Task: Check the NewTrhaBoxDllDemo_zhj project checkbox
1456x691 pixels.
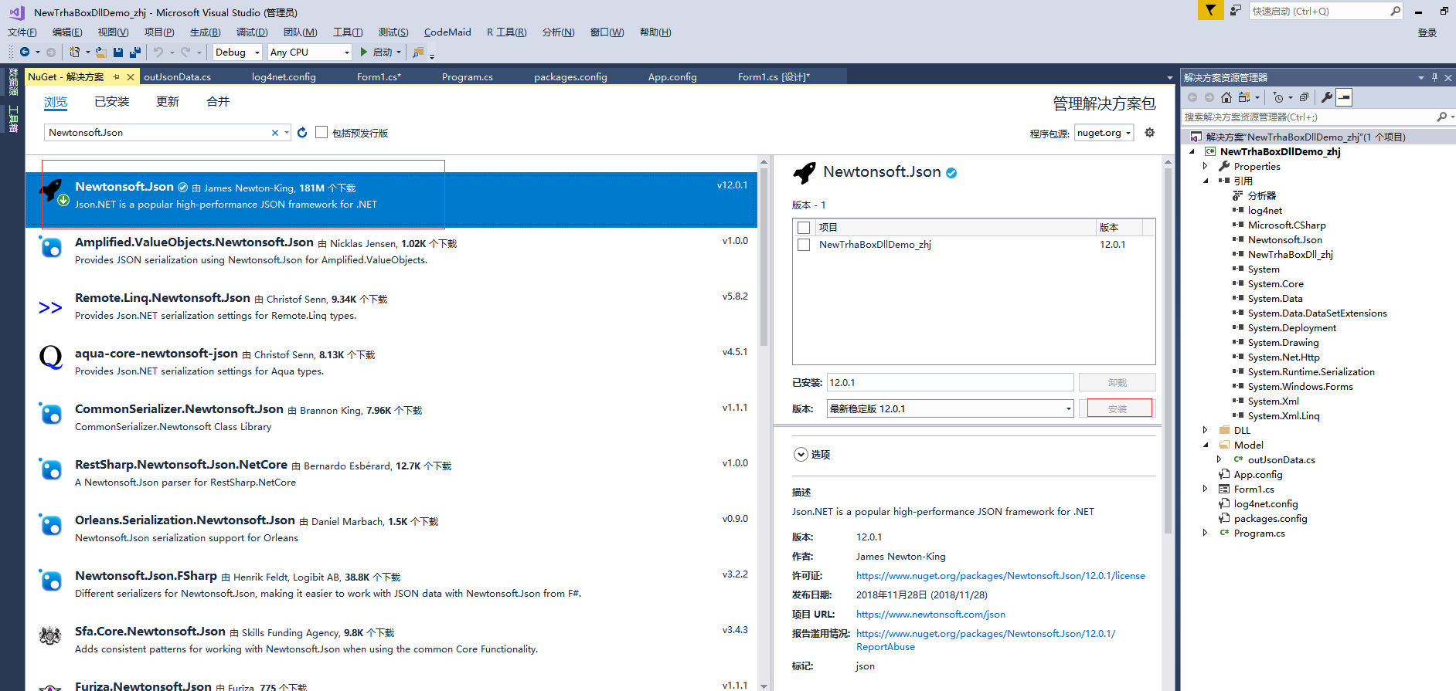Action: 804,245
